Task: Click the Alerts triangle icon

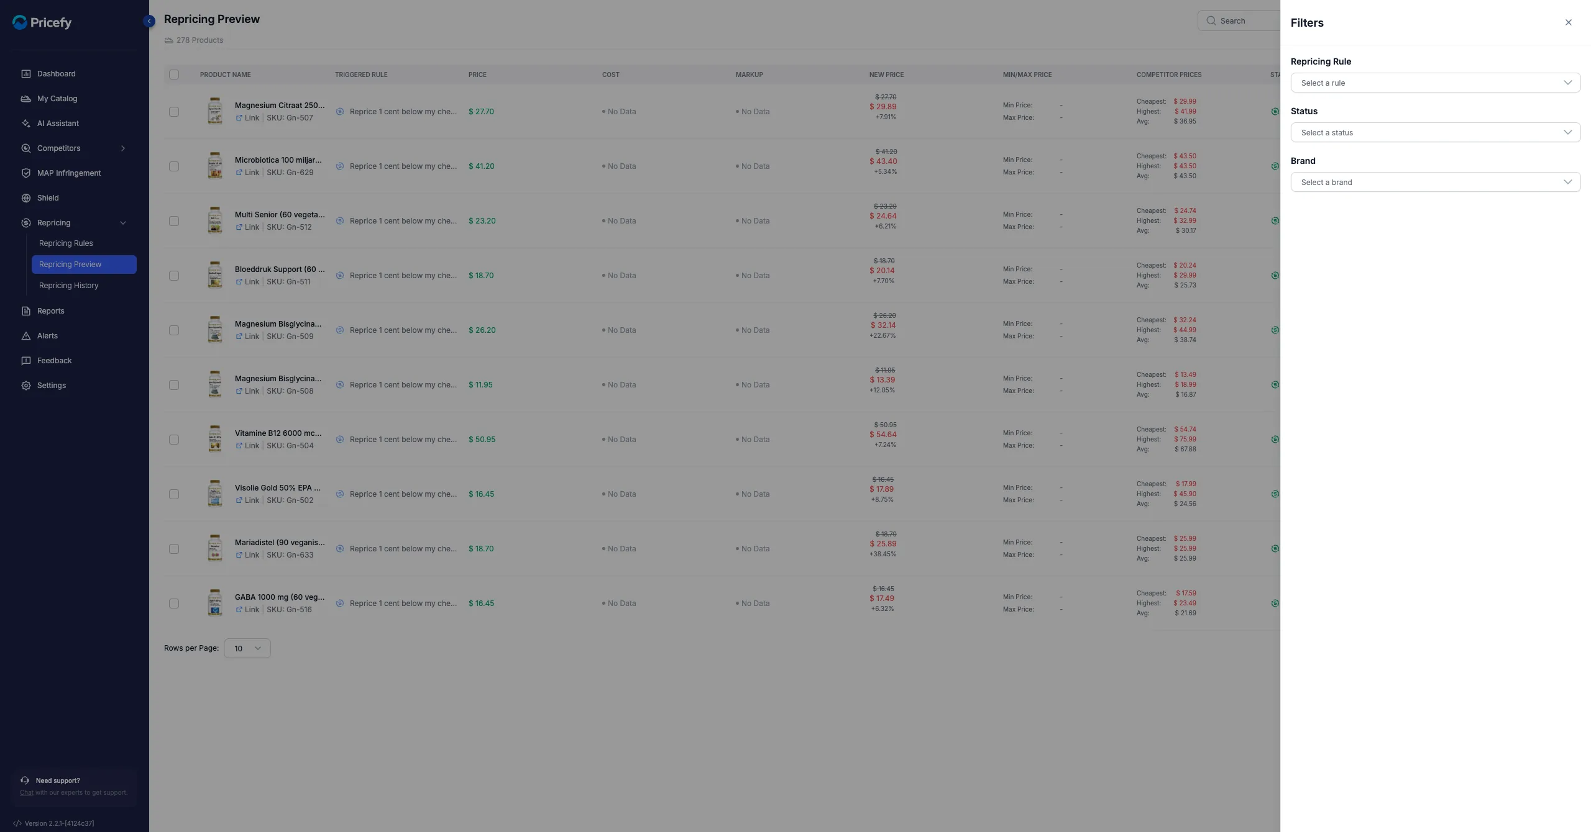Action: (x=25, y=336)
